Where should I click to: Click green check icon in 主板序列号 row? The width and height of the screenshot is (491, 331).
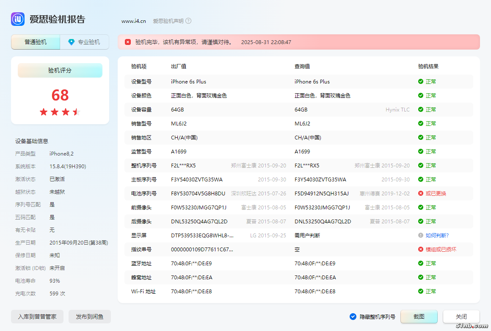421,179
